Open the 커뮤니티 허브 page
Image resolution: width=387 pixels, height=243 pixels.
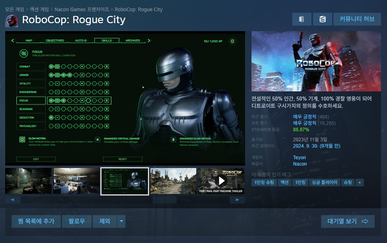[357, 19]
